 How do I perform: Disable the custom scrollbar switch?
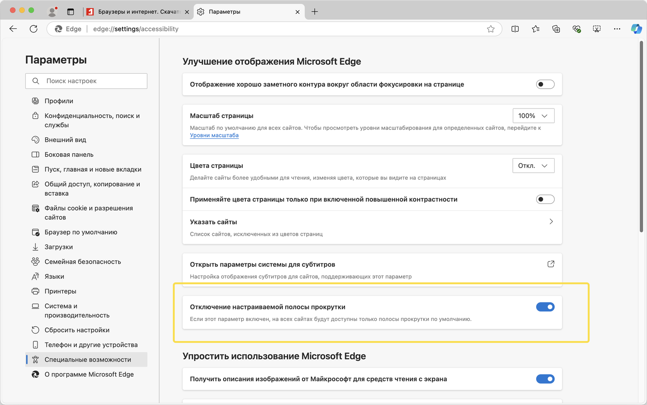pyautogui.click(x=545, y=307)
